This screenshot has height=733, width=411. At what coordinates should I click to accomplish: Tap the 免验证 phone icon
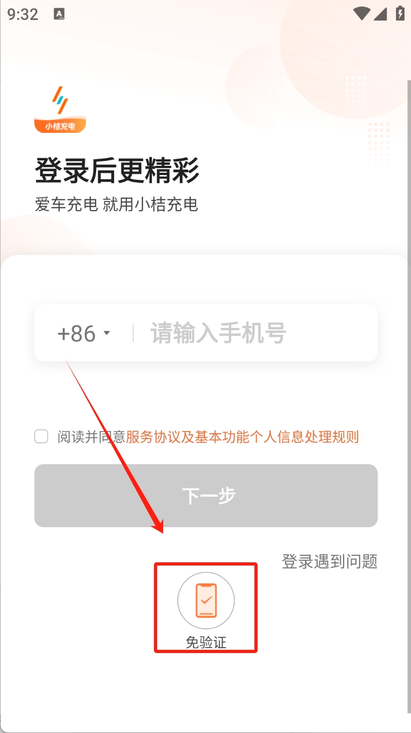[206, 601]
